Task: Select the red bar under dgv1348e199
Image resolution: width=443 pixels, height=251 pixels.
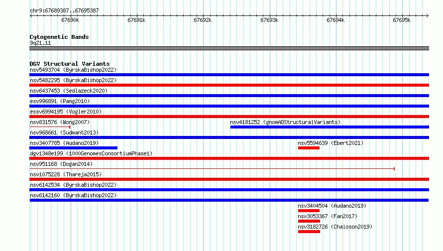Action: tap(229, 158)
